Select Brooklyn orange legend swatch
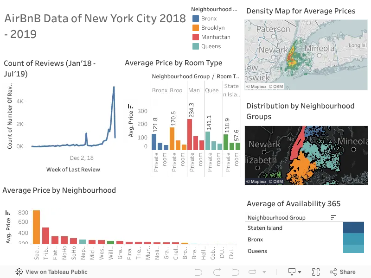The height and width of the screenshot is (278, 371). tap(195, 28)
